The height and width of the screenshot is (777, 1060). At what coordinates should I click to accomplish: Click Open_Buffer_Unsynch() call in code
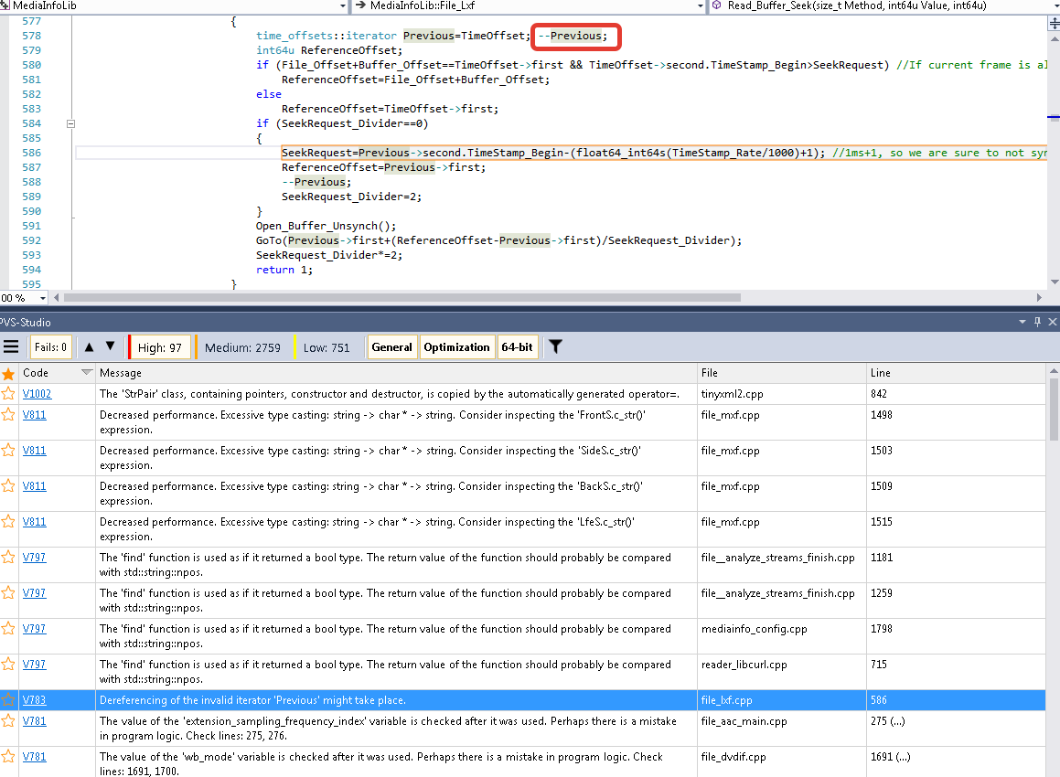(326, 226)
